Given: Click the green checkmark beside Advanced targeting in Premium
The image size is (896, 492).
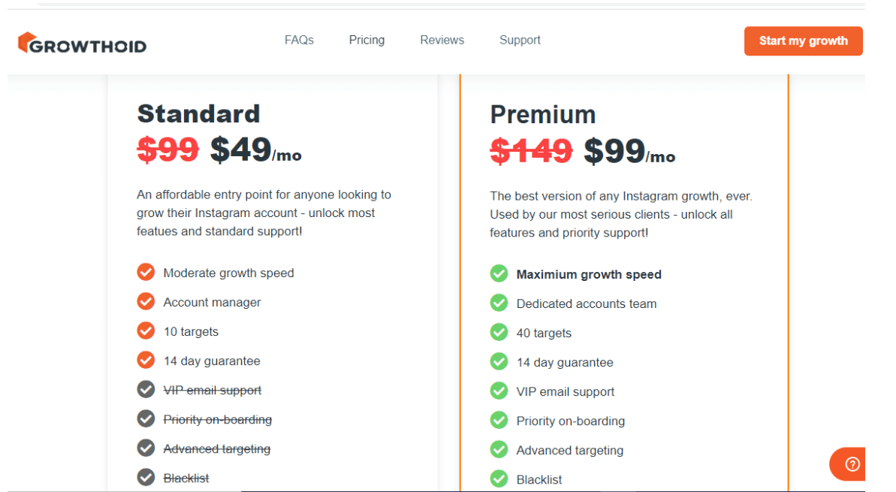Looking at the screenshot, I should pyautogui.click(x=499, y=449).
